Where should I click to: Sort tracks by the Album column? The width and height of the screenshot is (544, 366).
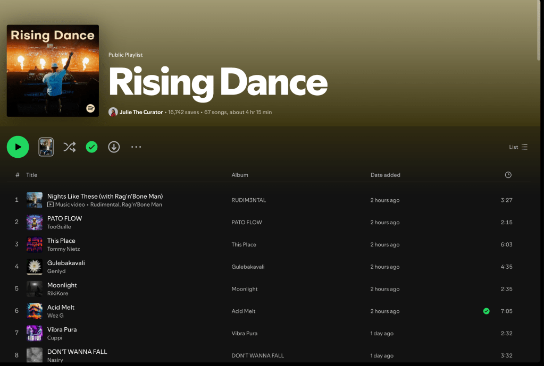pos(240,175)
